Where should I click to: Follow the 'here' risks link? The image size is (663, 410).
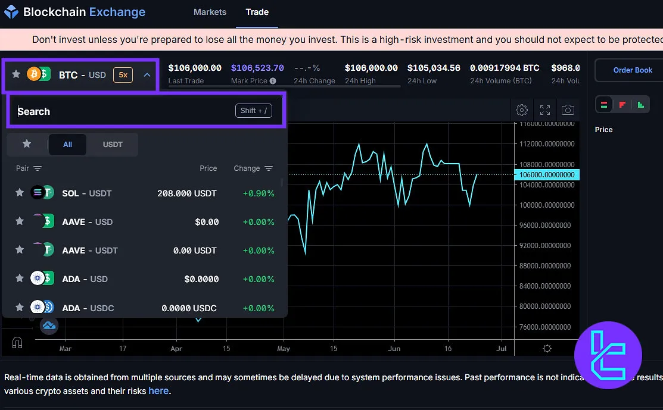pyautogui.click(x=158, y=391)
